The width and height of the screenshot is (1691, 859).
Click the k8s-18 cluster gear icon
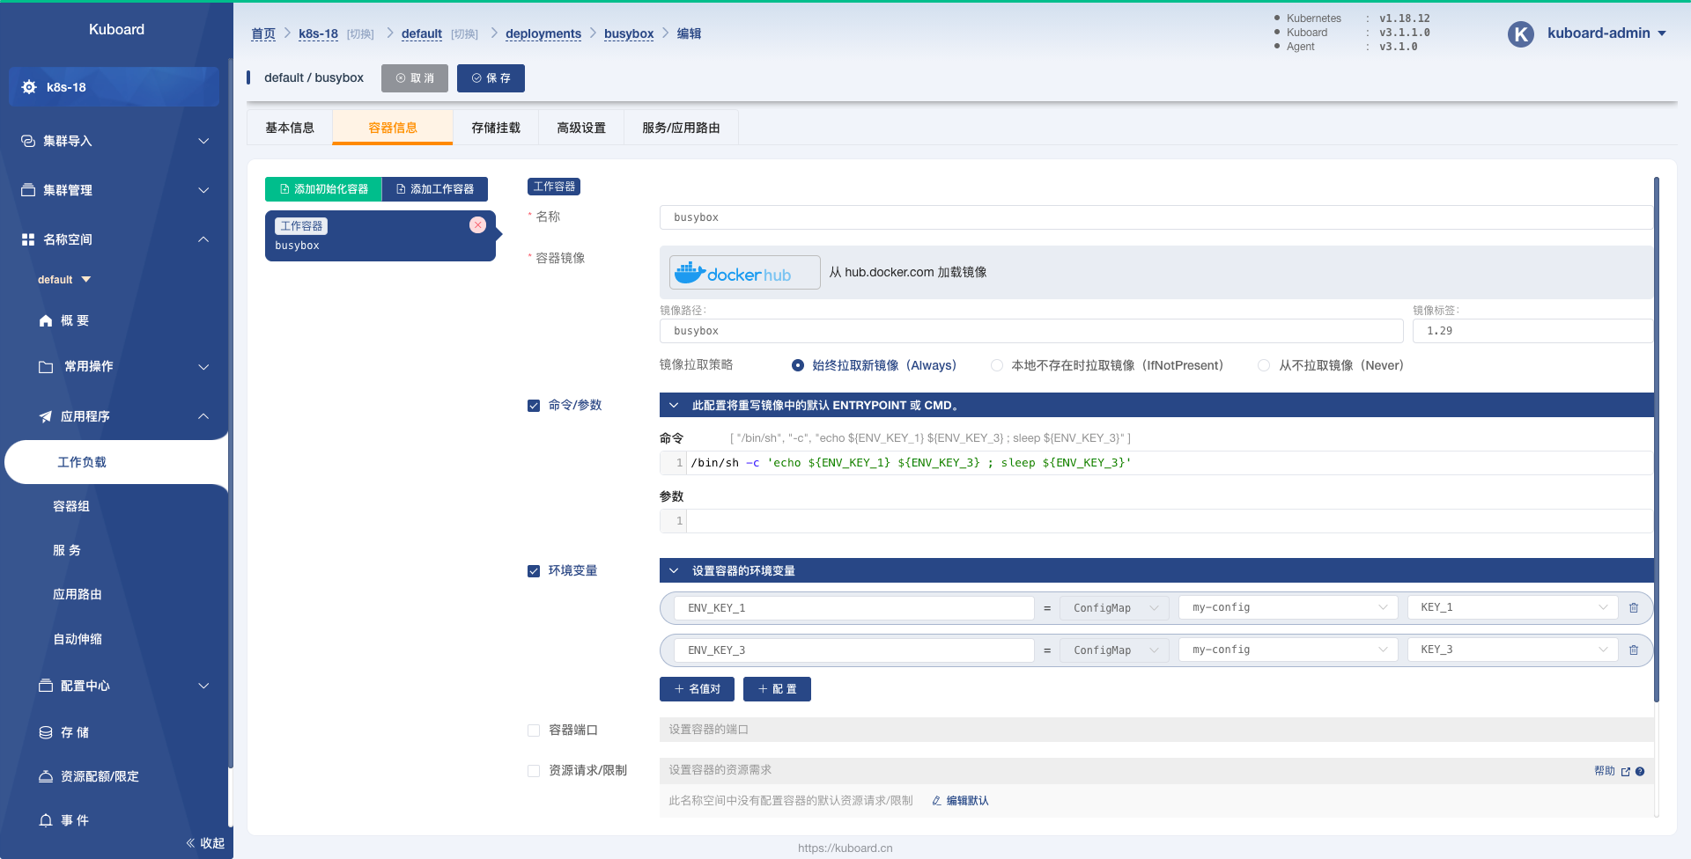pos(29,87)
